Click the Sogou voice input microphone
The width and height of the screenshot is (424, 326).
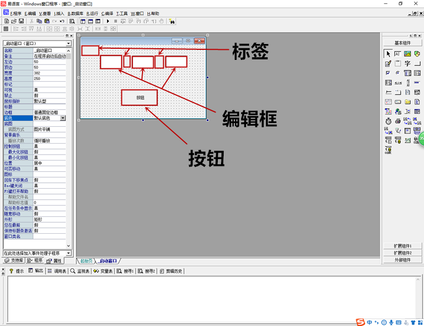click(391, 322)
